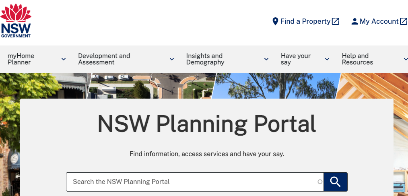Image resolution: width=408 pixels, height=196 pixels.
Task: Click the small circle icon in the search box
Action: pos(320,182)
